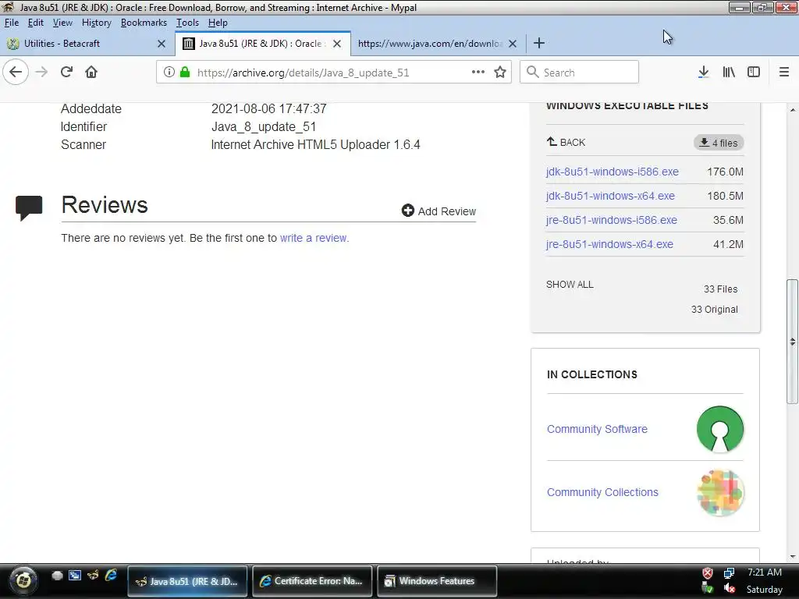The image size is (799, 599).
Task: Close the java.com download tab
Action: pos(513,44)
